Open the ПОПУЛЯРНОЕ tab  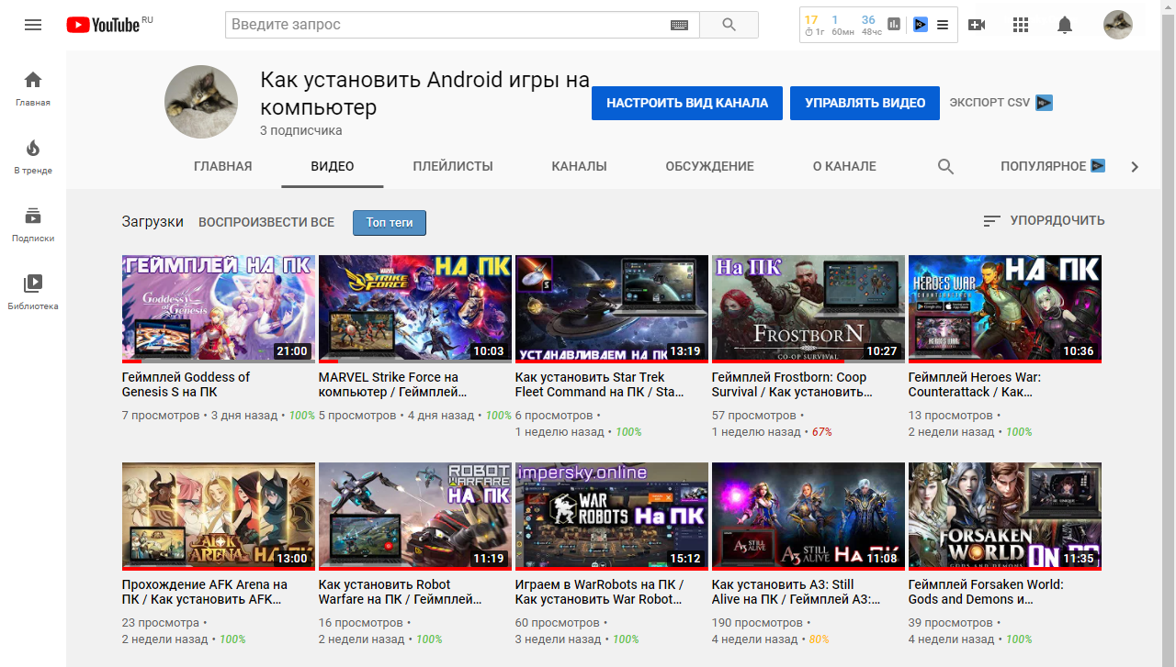1043,166
